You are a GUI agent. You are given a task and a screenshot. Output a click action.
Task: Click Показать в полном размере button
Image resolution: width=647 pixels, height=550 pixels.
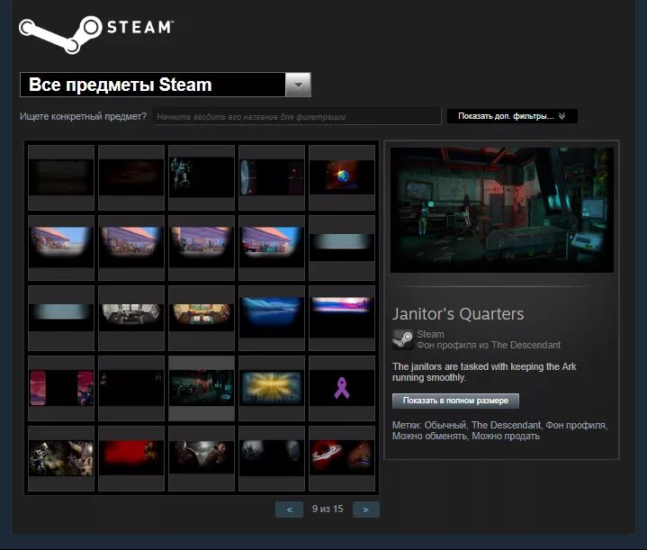(455, 401)
